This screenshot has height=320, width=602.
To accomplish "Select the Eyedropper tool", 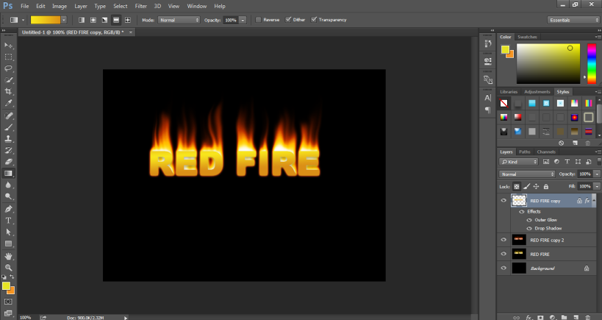I will pos(8,103).
